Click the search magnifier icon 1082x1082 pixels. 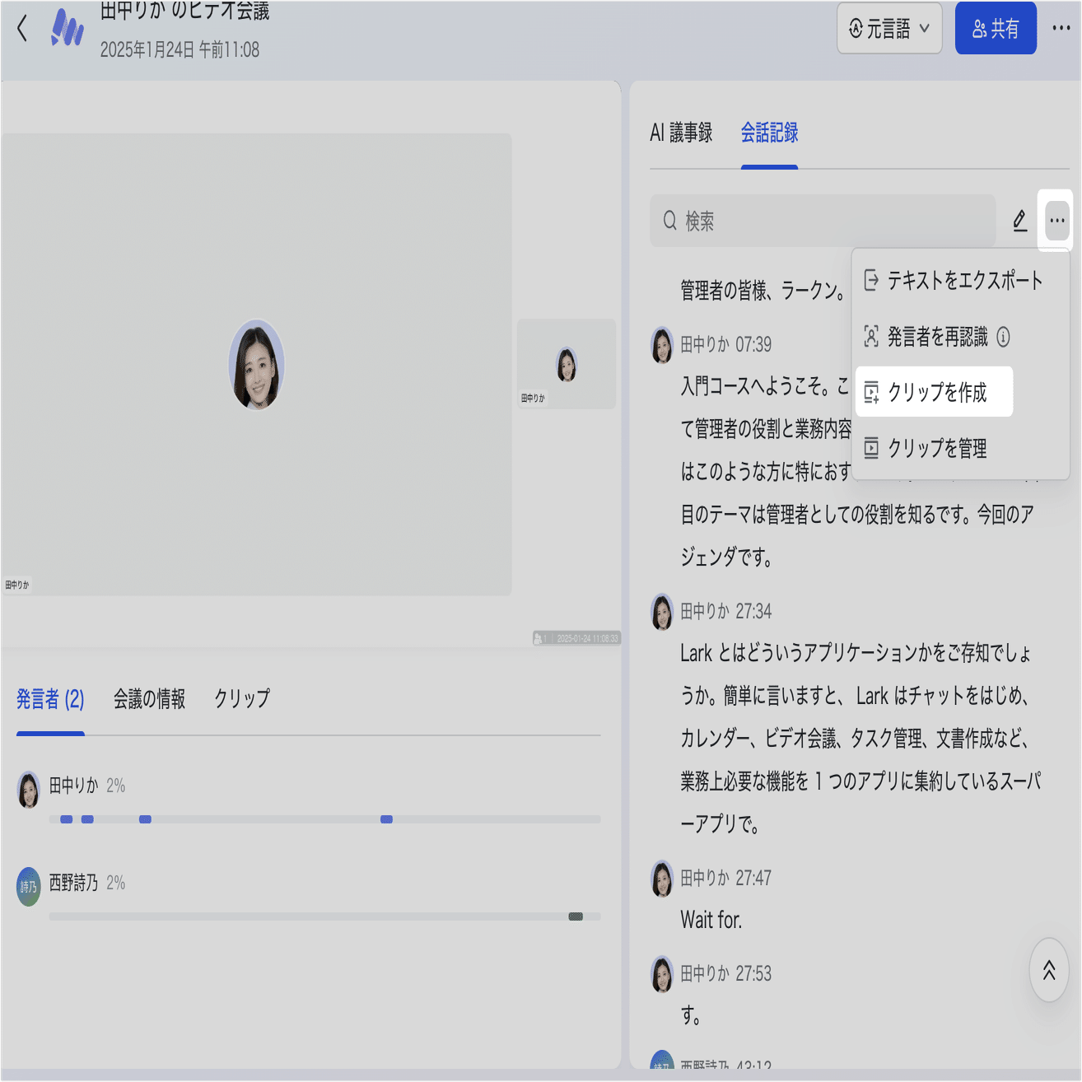tap(669, 221)
